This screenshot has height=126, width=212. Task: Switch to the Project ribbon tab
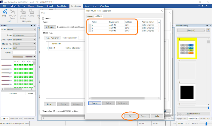tap(40, 6)
